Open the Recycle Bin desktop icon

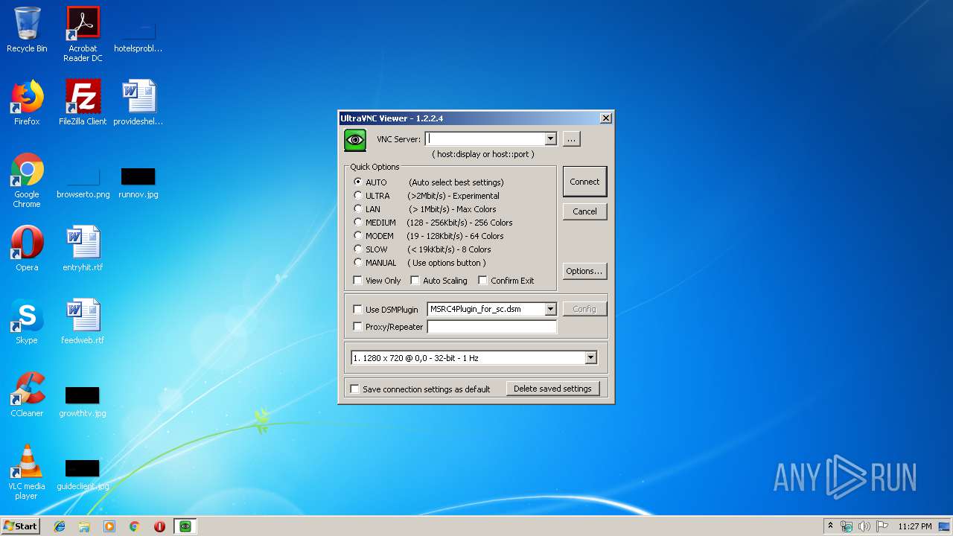point(27,30)
